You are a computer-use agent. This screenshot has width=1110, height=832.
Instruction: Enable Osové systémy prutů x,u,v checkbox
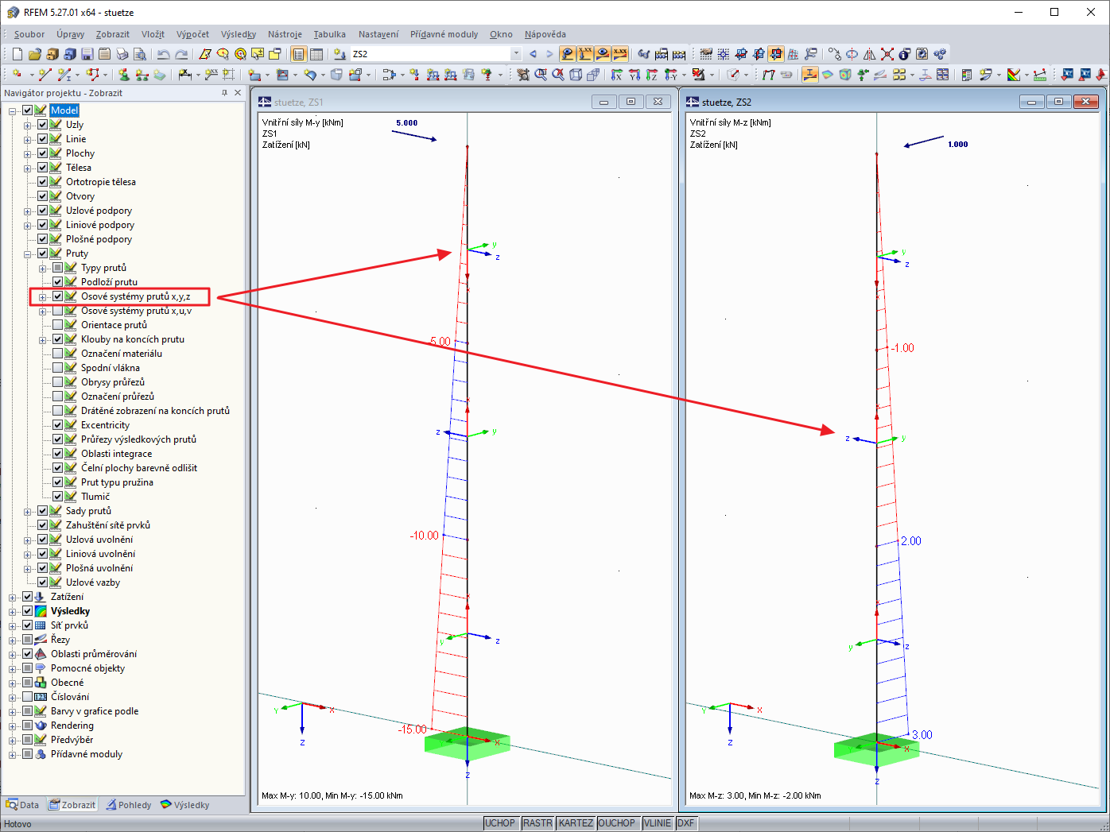click(x=58, y=311)
